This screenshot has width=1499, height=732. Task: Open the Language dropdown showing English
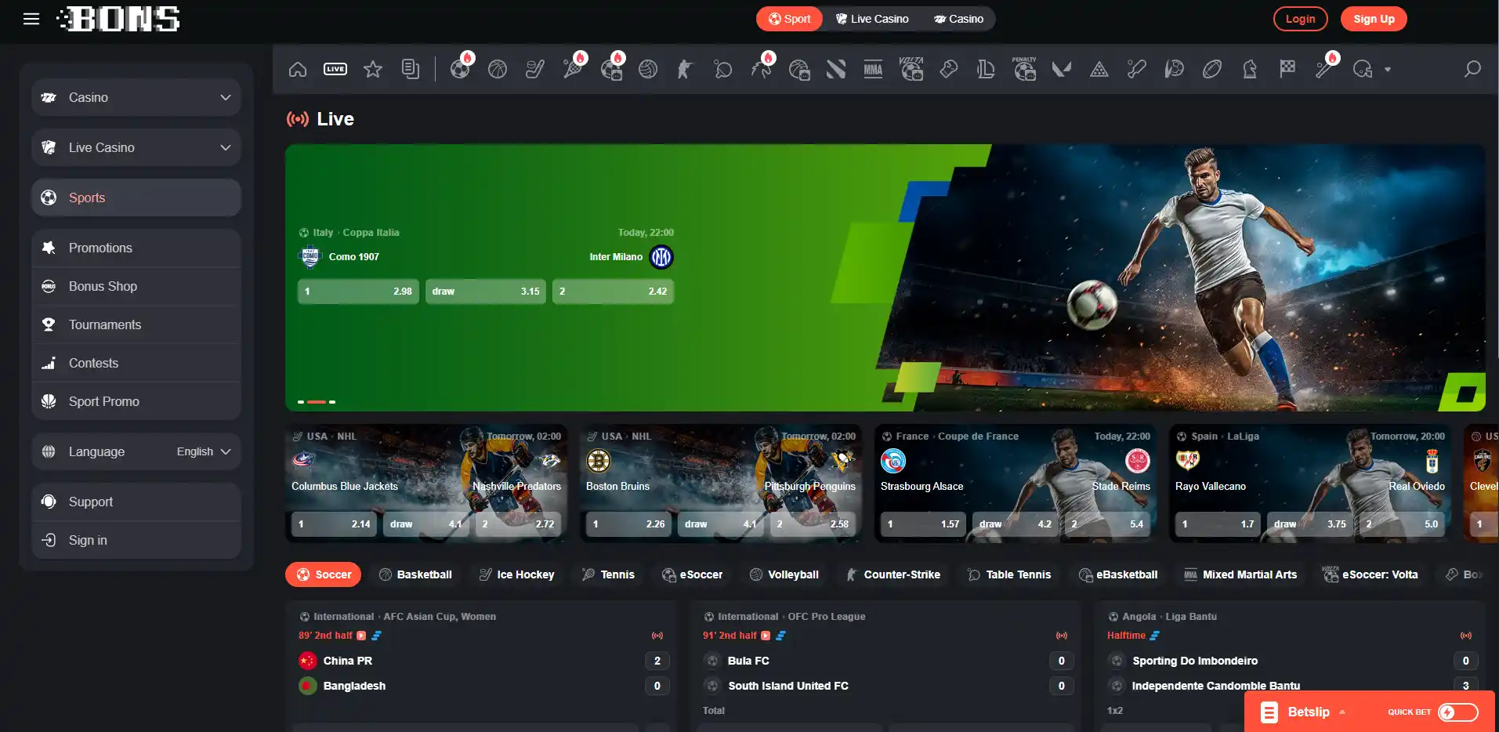pyautogui.click(x=136, y=451)
